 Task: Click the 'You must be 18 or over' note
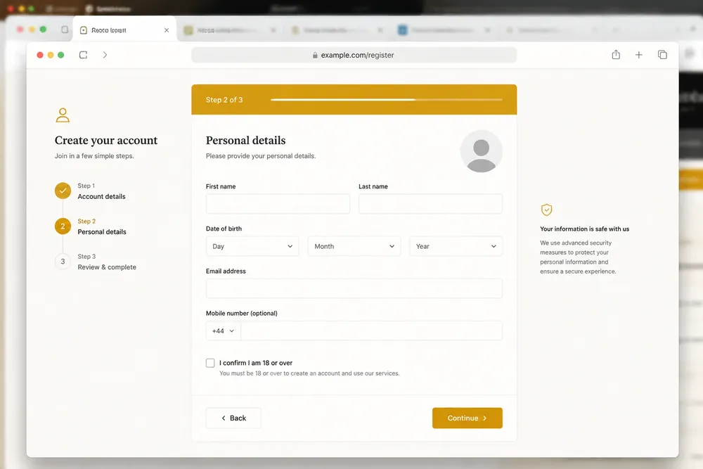(309, 373)
